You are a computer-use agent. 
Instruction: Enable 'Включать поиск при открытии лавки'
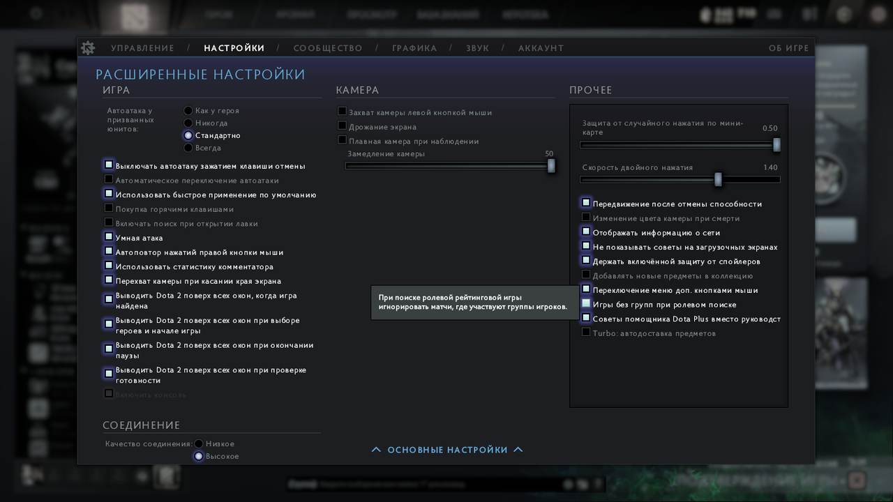(x=109, y=223)
